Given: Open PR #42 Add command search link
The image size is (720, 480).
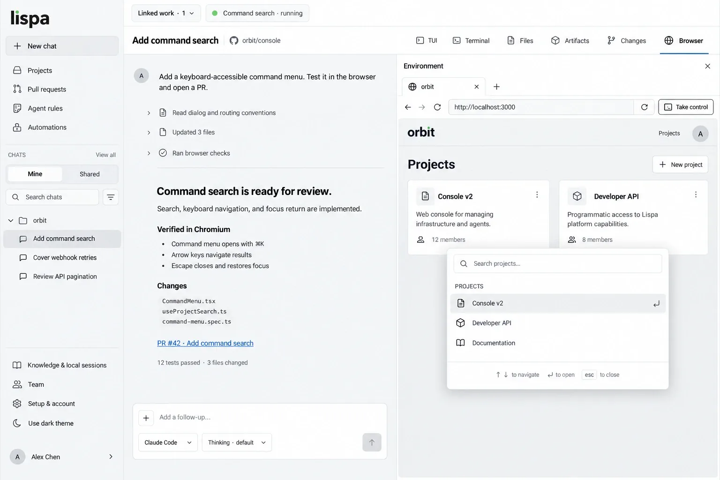Looking at the screenshot, I should pyautogui.click(x=205, y=343).
